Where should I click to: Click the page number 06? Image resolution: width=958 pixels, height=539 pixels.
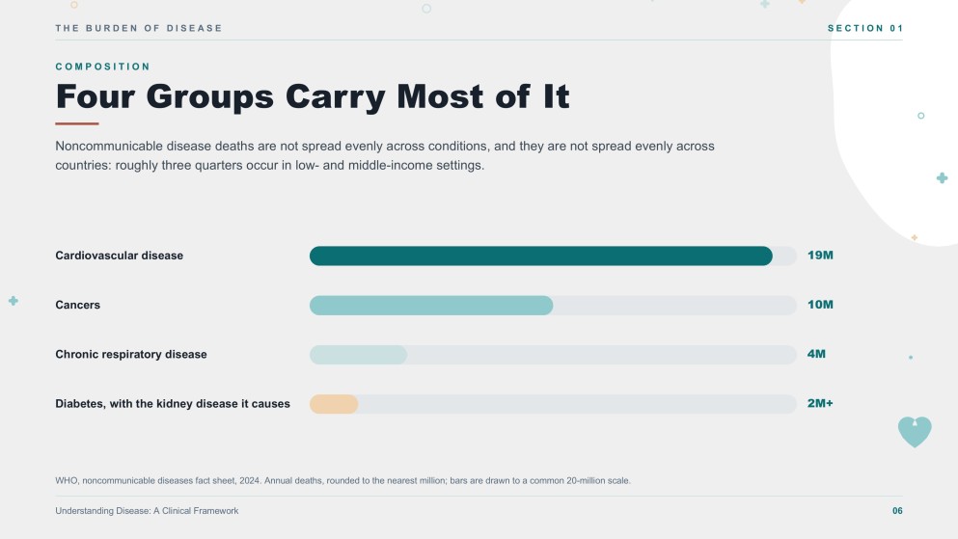[897, 511]
